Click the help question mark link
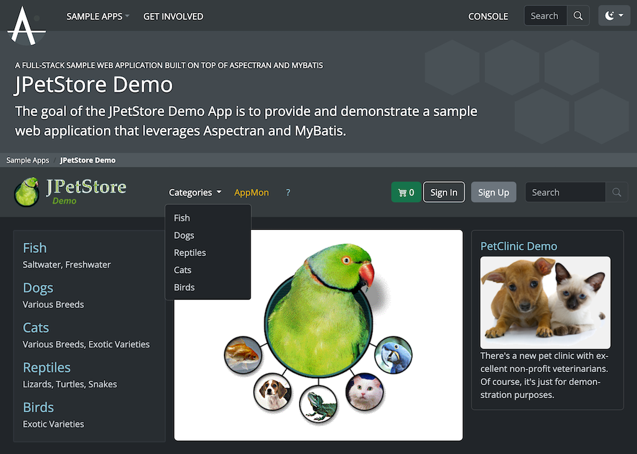637x454 pixels. pyautogui.click(x=288, y=193)
